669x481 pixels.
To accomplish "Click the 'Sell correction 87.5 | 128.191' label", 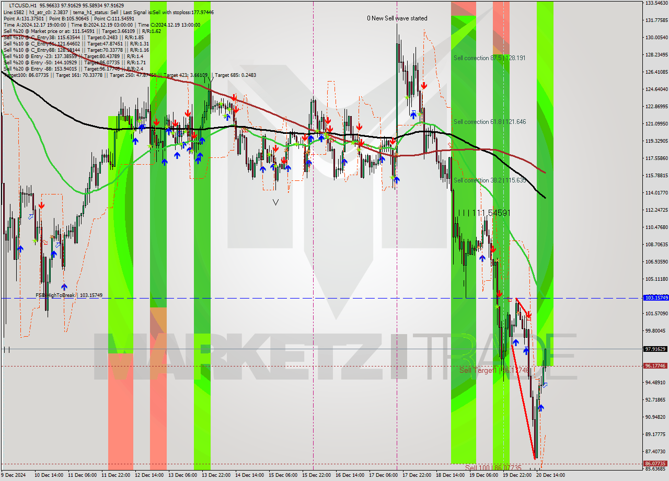I will pos(490,58).
